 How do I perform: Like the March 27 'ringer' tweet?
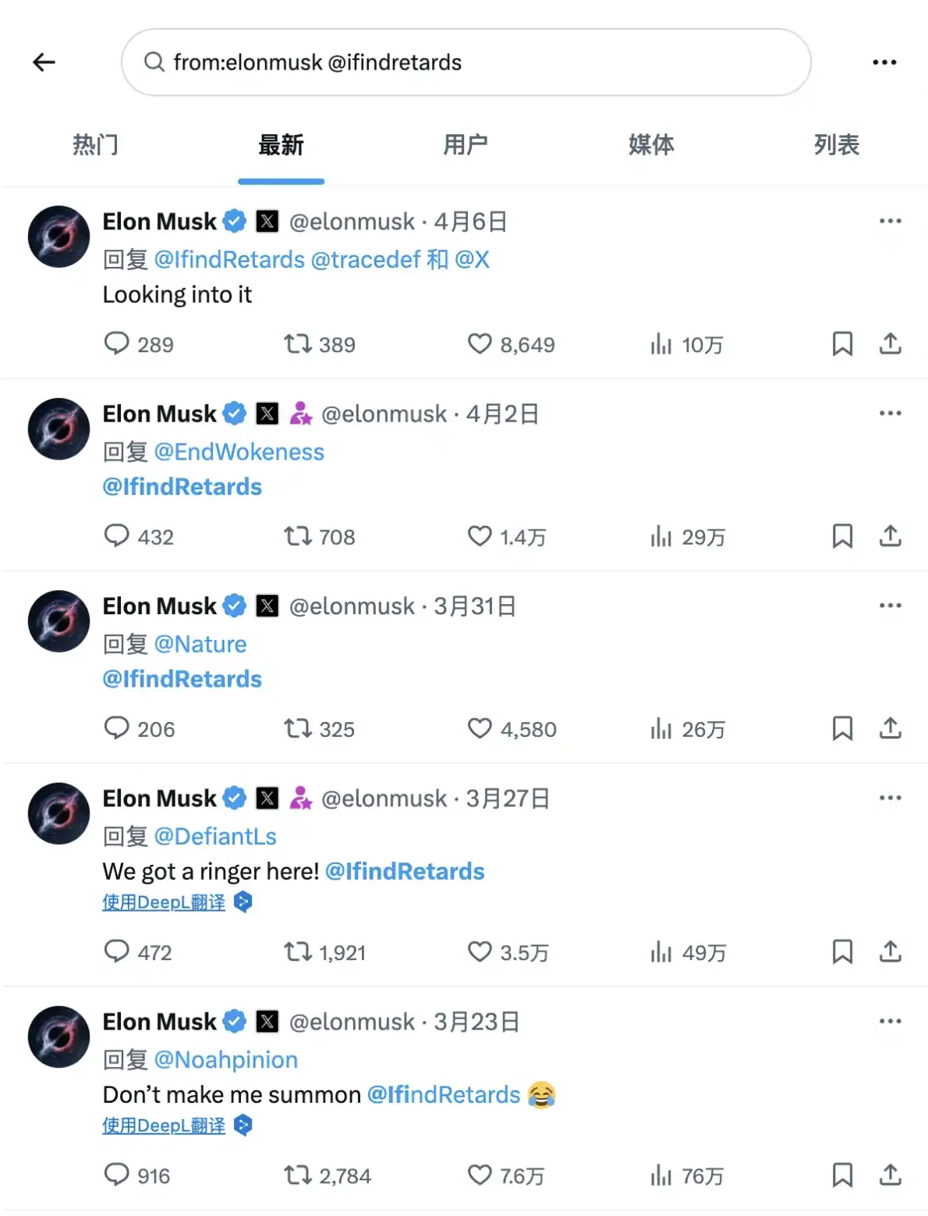click(x=480, y=951)
